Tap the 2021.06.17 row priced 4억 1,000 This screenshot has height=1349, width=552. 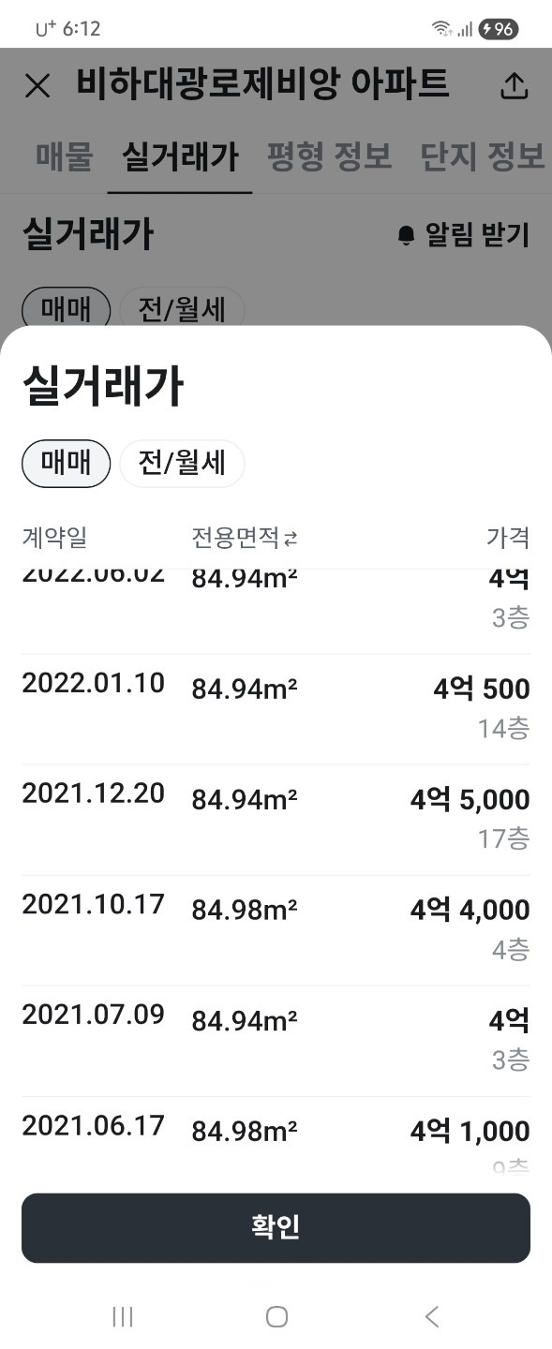pos(276,1136)
